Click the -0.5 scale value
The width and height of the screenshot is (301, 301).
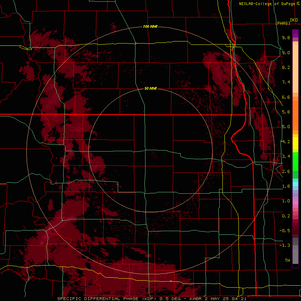[285, 231]
